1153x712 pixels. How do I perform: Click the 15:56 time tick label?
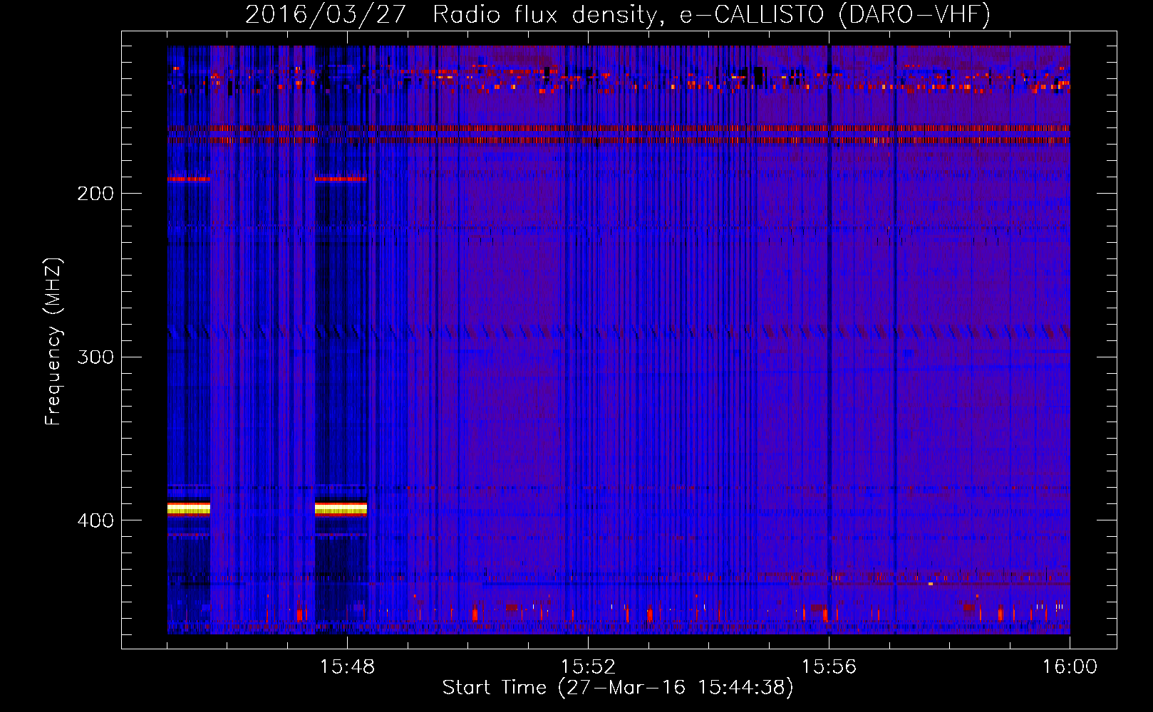coord(829,667)
